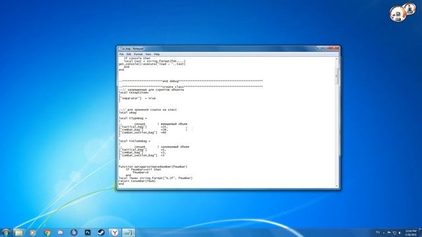Open the View menu in Notepad
The height and width of the screenshot is (237, 422).
point(148,54)
